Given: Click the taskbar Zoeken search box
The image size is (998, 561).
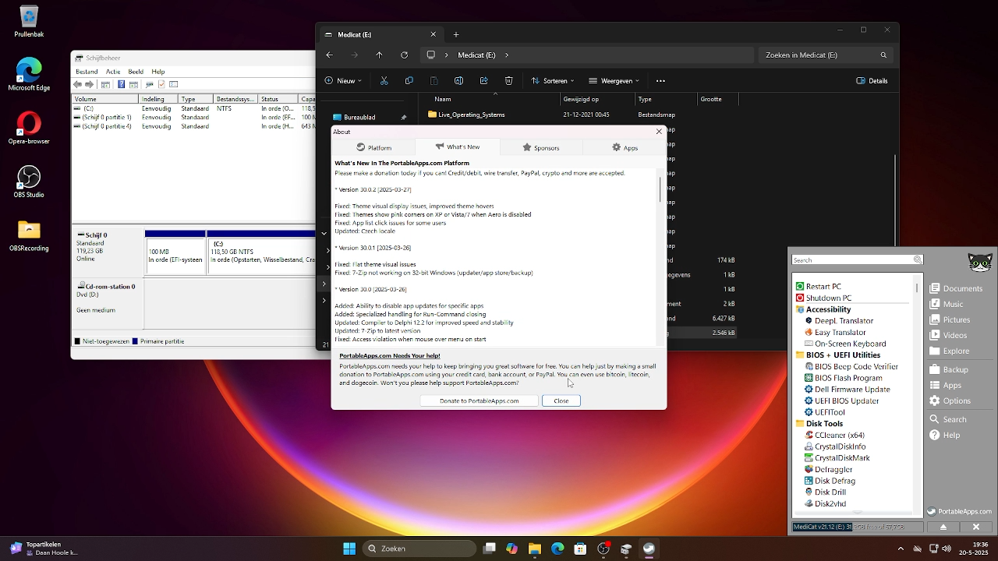Looking at the screenshot, I should click(420, 549).
